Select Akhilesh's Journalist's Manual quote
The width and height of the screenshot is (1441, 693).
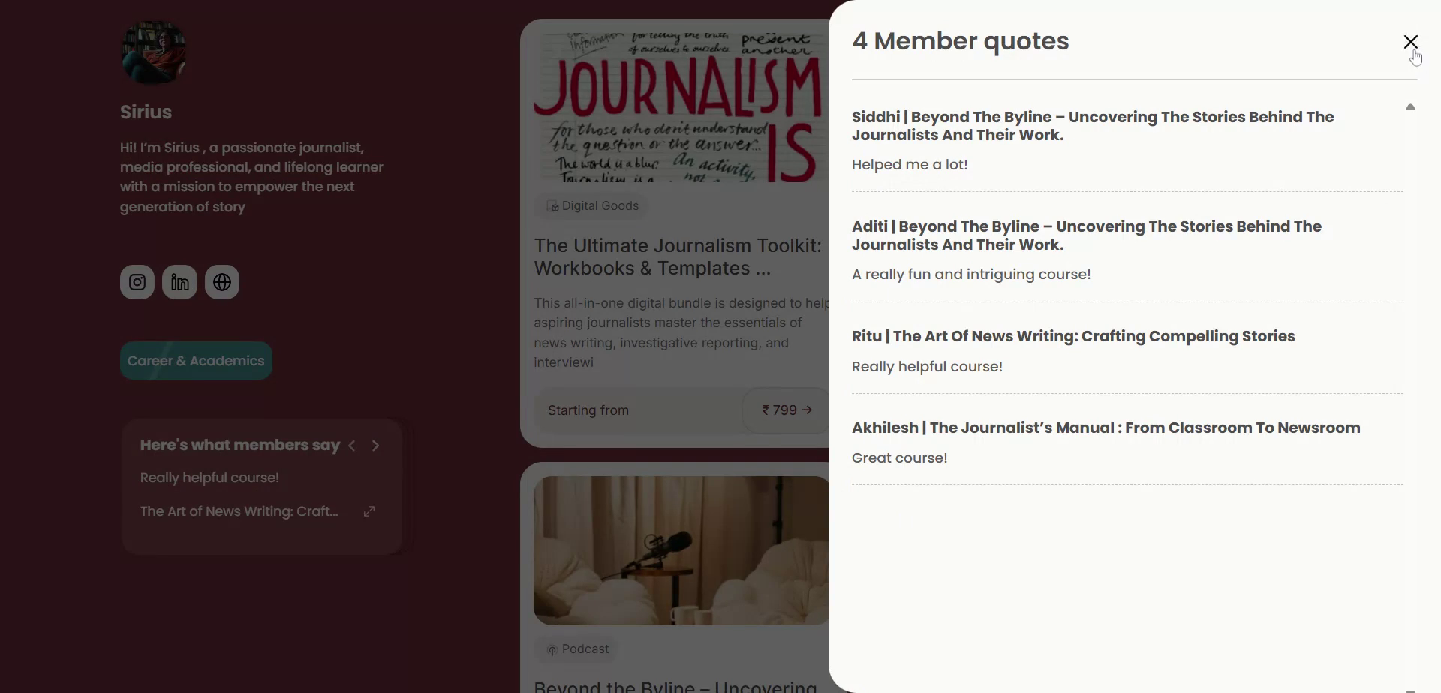click(x=1106, y=427)
